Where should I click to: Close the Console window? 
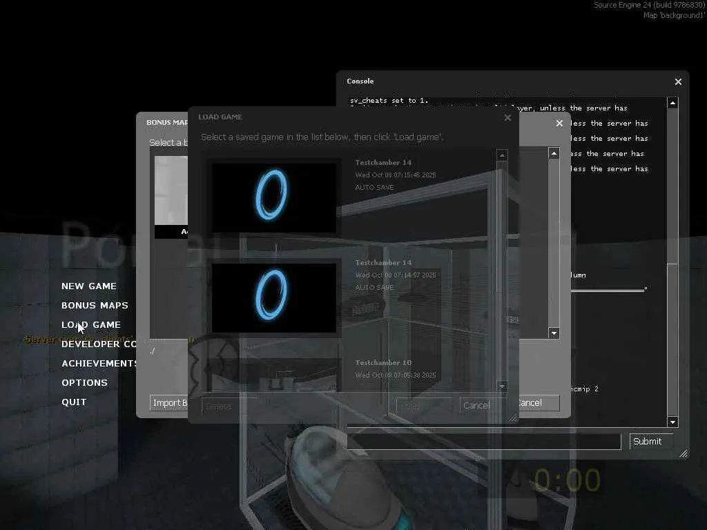(678, 81)
